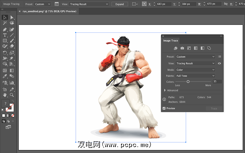The width and height of the screenshot is (245, 153).
Task: Expand the Advanced section
Action: point(165,90)
